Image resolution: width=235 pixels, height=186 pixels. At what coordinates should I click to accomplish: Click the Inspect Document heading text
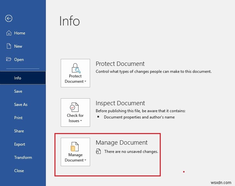click(120, 103)
